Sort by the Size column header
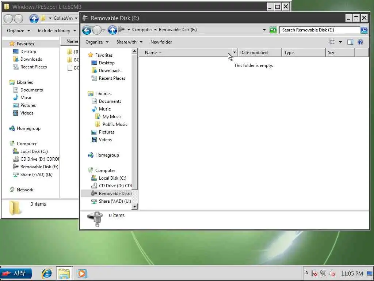Viewport: 374px width, 281px height. tap(340, 53)
